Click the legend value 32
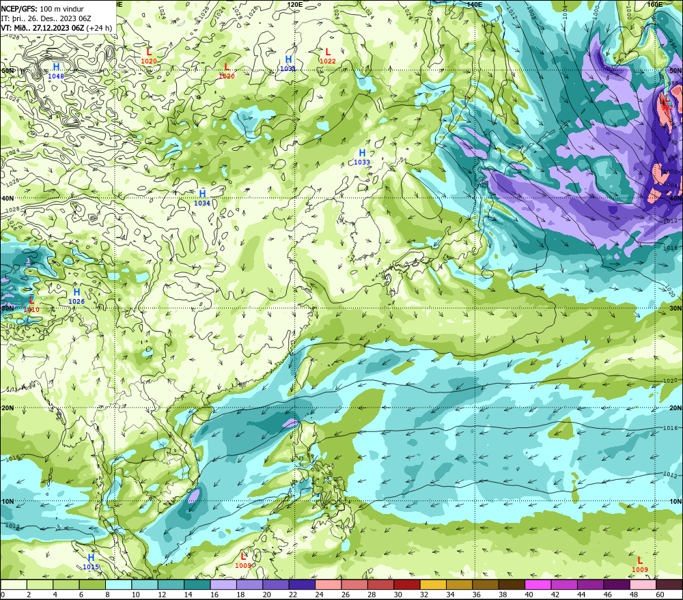The image size is (683, 600). [x=424, y=595]
